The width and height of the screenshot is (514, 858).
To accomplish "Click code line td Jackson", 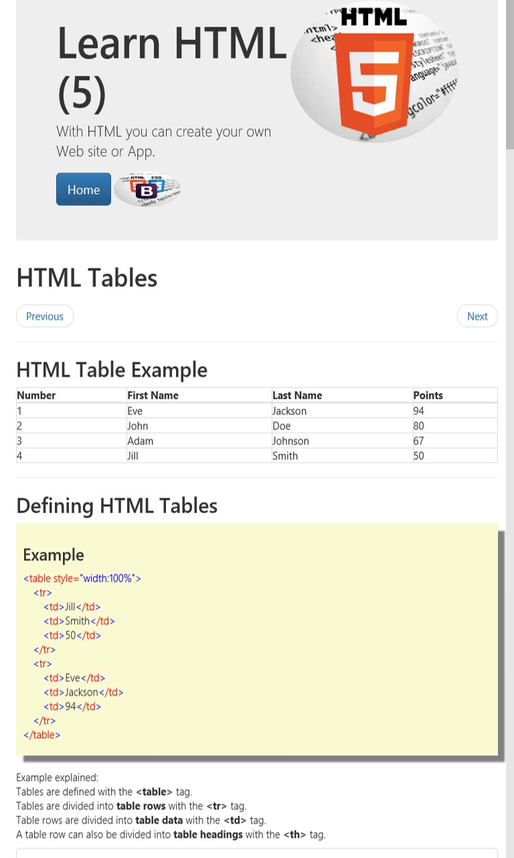I will point(84,692).
